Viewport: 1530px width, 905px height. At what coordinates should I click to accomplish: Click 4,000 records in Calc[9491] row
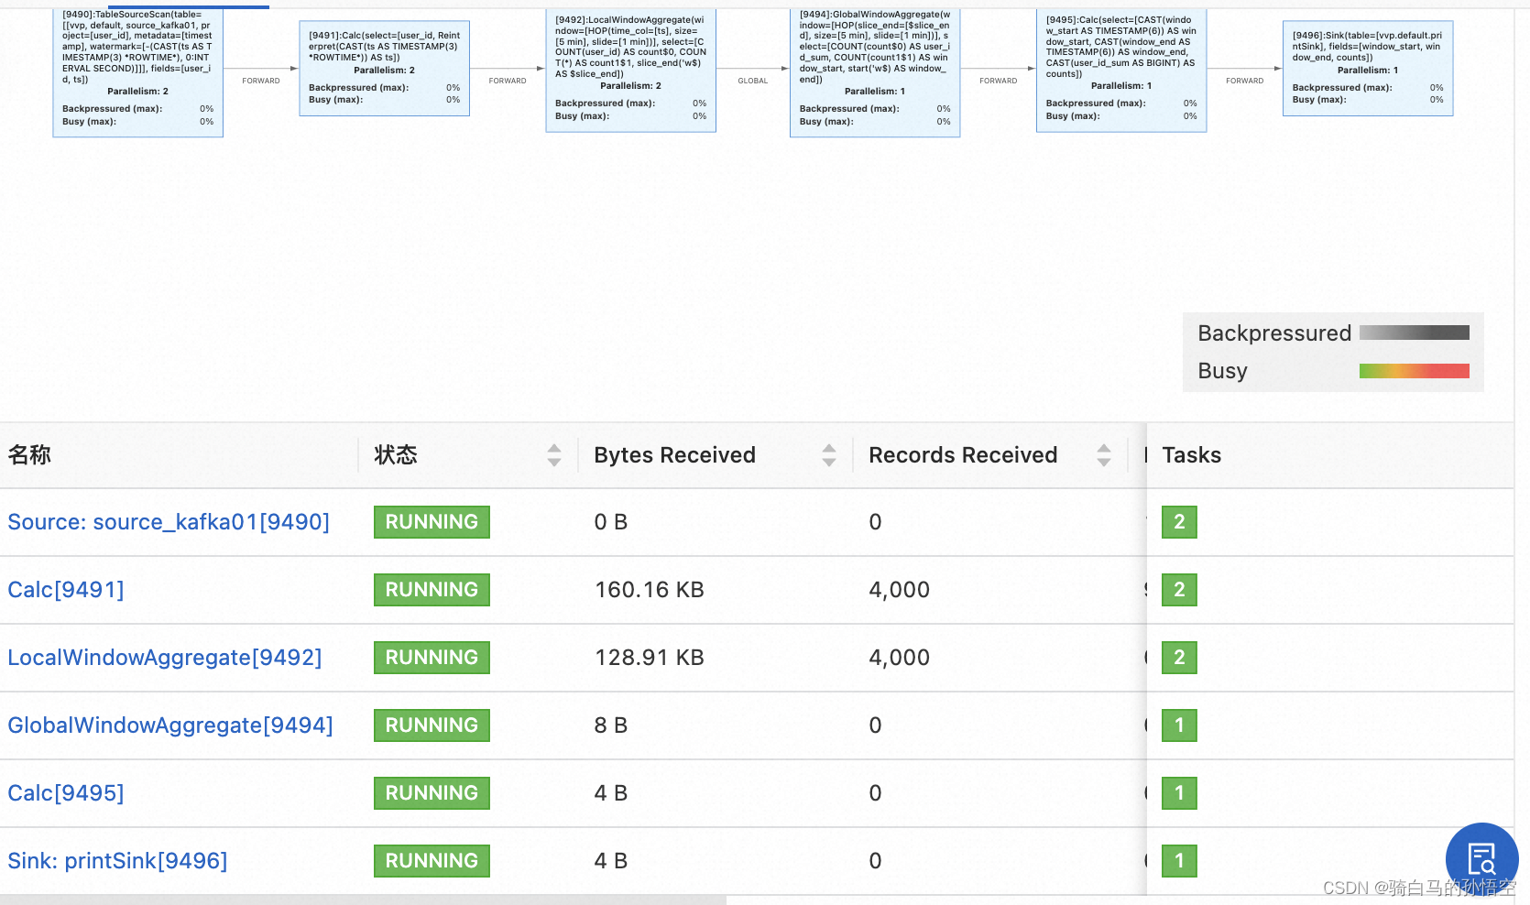tap(899, 590)
